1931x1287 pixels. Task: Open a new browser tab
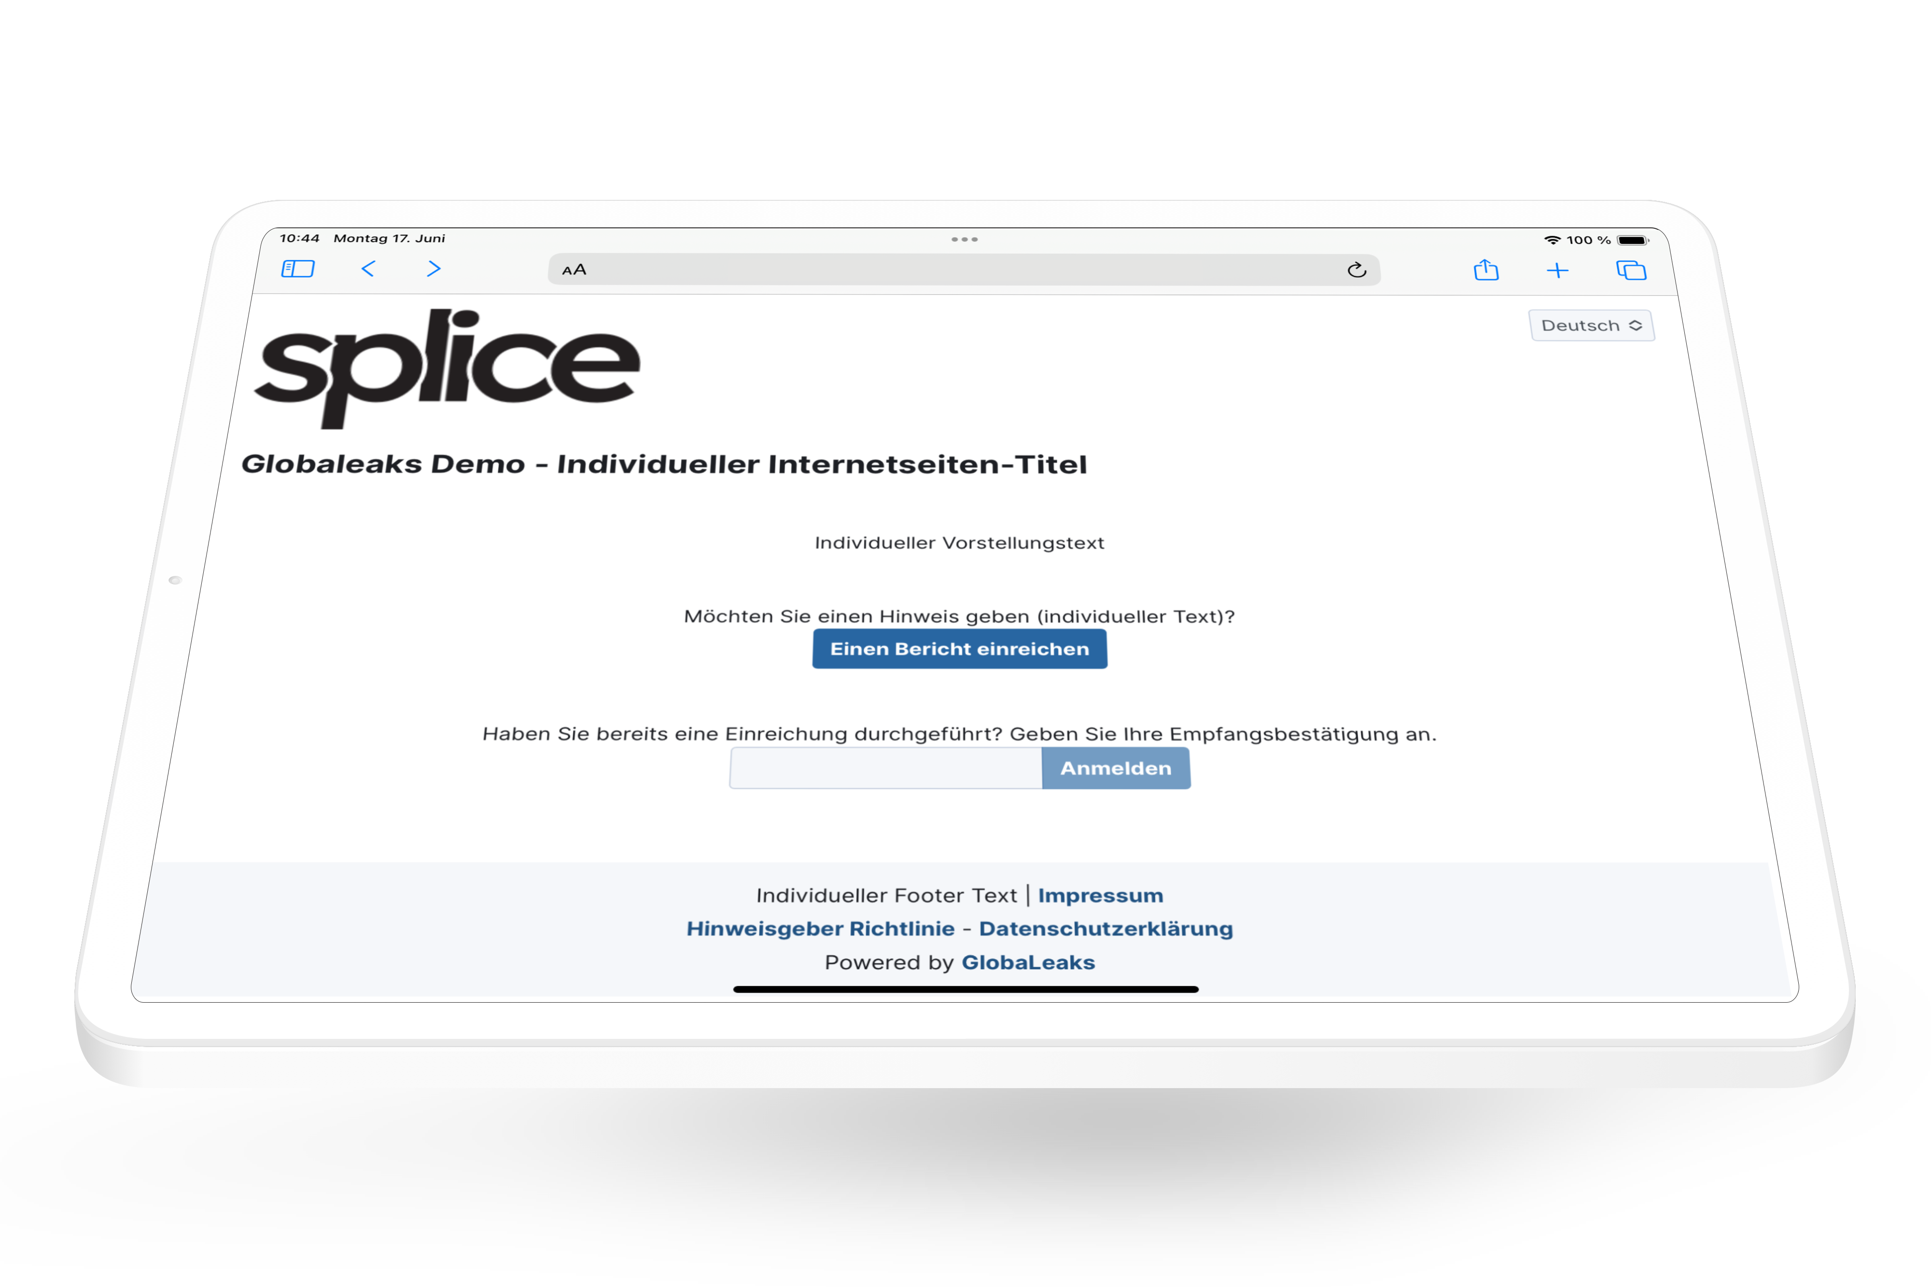(1558, 269)
